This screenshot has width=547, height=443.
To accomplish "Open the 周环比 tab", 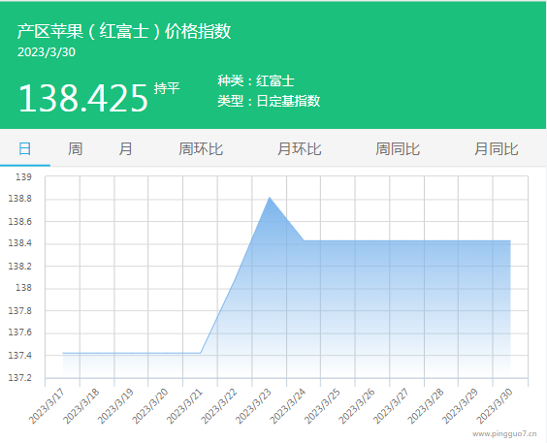I will pyautogui.click(x=201, y=149).
